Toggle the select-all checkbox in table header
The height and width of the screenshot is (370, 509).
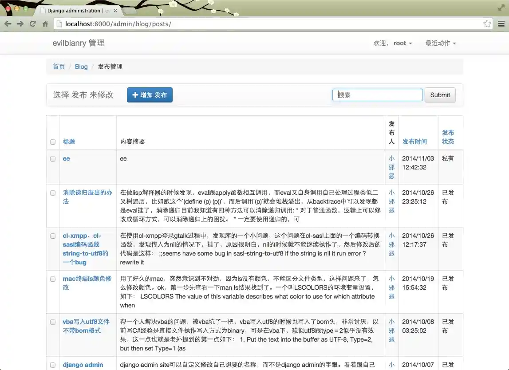pos(53,142)
